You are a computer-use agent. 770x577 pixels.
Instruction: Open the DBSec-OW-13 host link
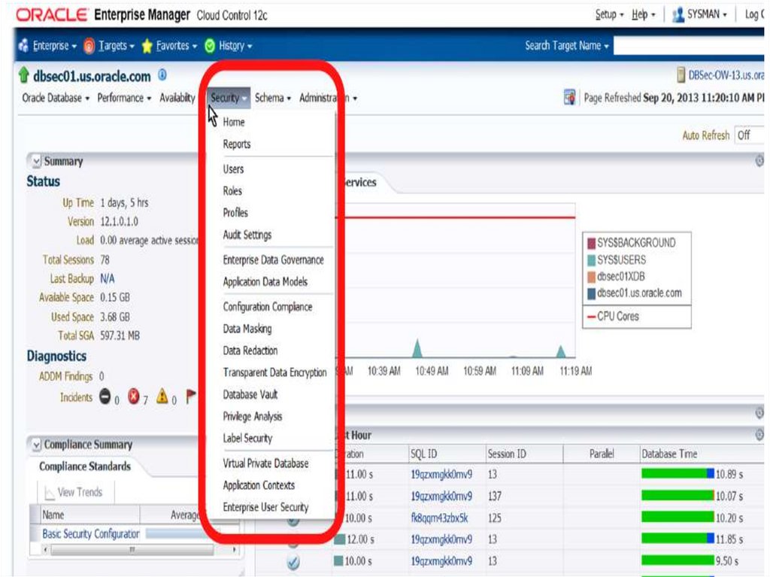726,75
